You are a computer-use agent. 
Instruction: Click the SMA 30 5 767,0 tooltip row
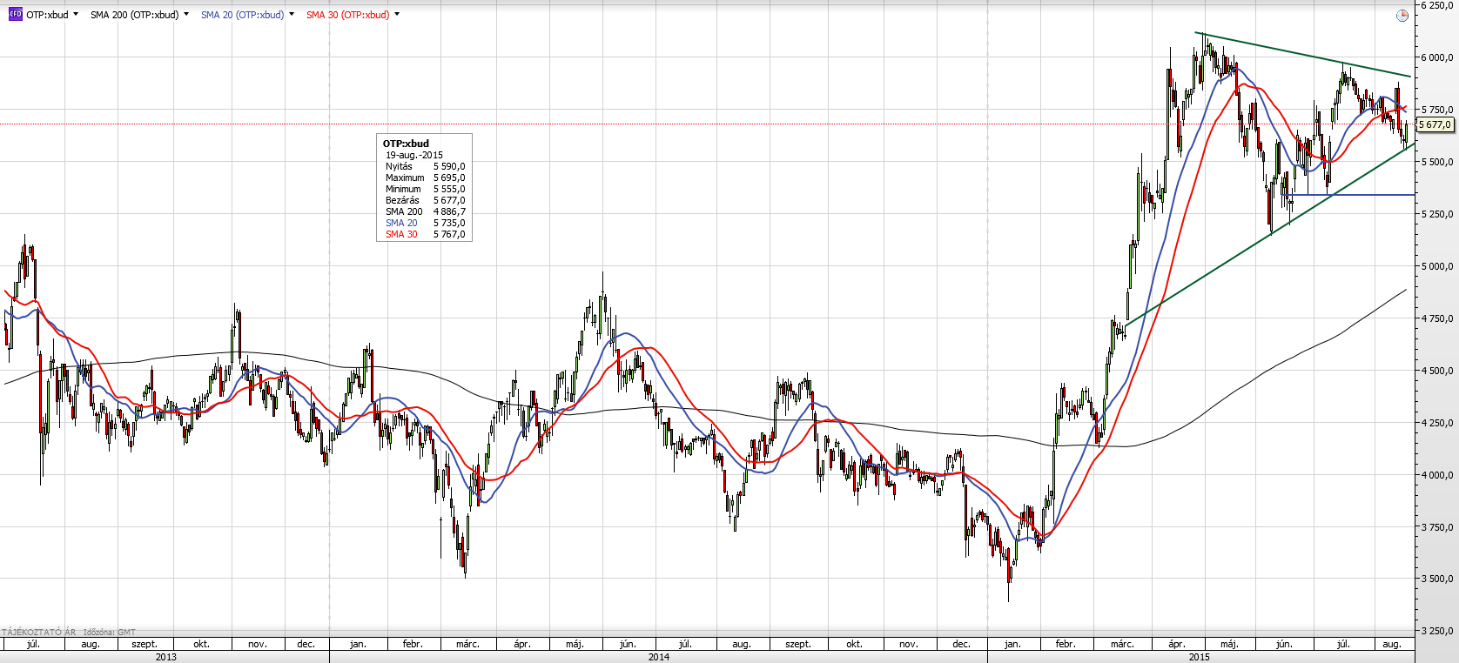coord(426,234)
